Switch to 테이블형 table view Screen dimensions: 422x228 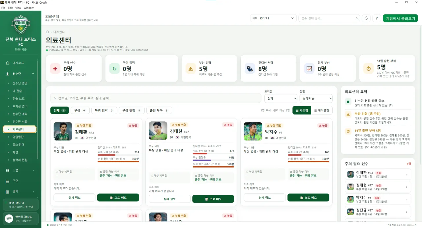[321, 111]
